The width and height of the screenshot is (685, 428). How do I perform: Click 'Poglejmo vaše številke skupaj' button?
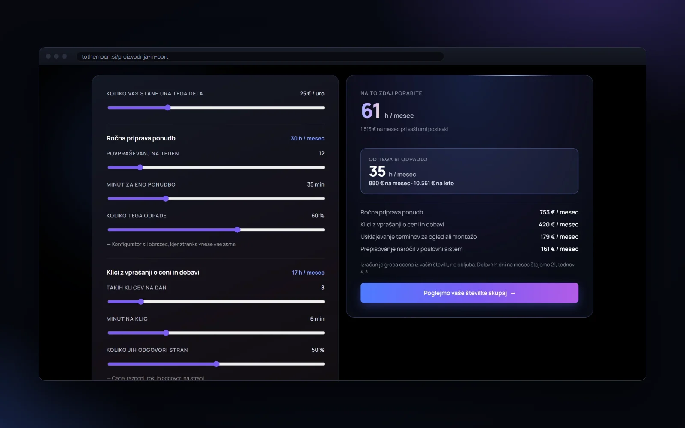tap(469, 293)
